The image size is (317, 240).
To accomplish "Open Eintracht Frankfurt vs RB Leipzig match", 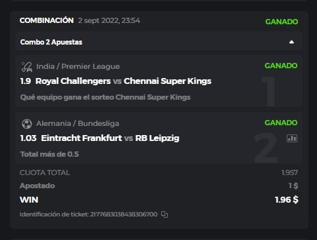I will [110, 138].
